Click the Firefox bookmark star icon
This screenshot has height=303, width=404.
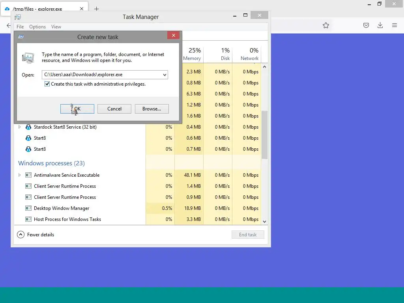[326, 25]
